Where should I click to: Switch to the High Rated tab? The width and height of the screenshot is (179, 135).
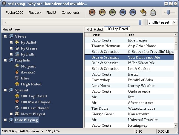94,30
